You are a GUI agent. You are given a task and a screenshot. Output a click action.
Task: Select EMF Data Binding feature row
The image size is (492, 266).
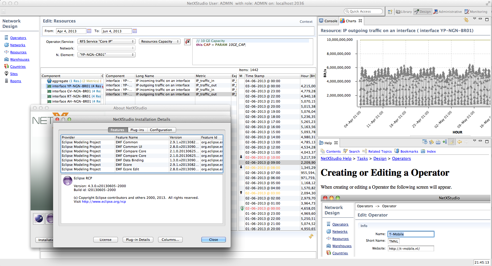[142, 160]
